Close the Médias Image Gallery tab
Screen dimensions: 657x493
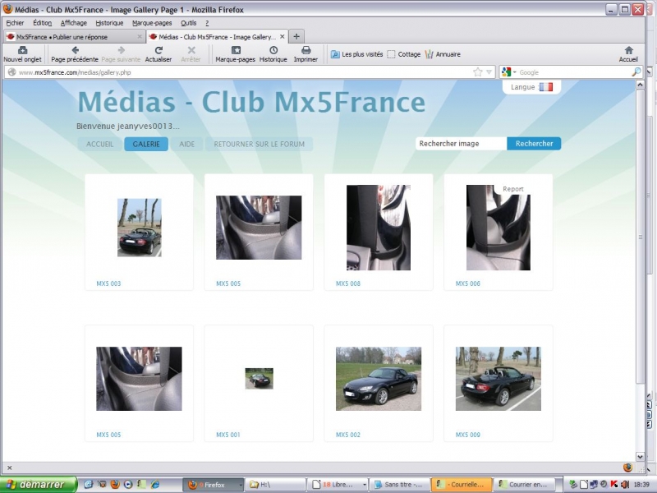click(x=282, y=37)
